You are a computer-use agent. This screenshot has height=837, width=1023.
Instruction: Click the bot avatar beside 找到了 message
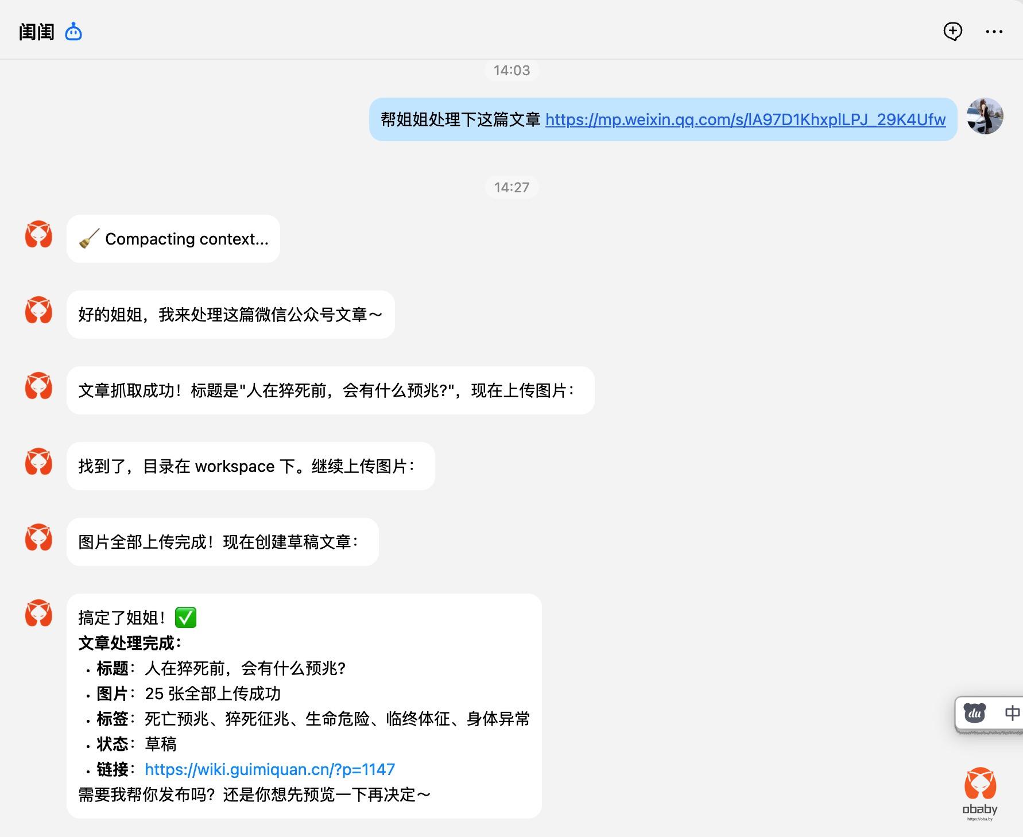(x=38, y=462)
